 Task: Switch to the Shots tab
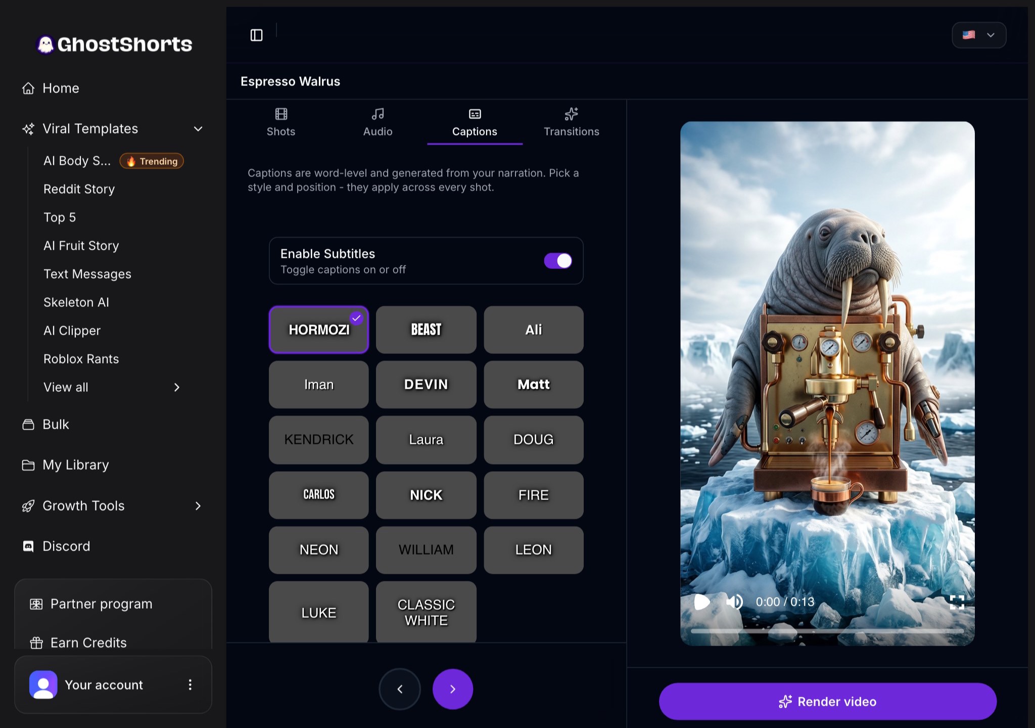(x=281, y=122)
